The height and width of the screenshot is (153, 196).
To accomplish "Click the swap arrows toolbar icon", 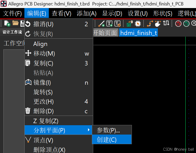I will click(x=166, y=23).
